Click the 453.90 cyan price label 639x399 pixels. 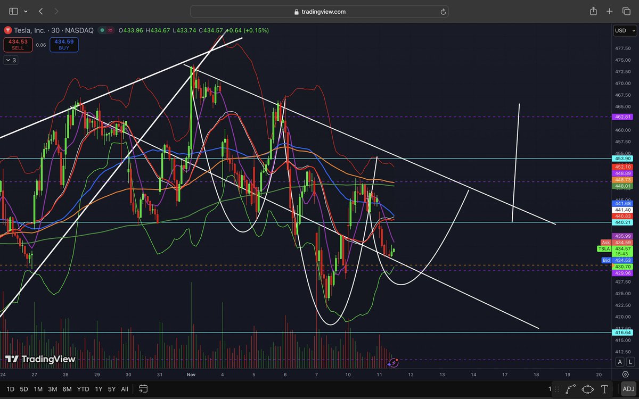tap(623, 159)
